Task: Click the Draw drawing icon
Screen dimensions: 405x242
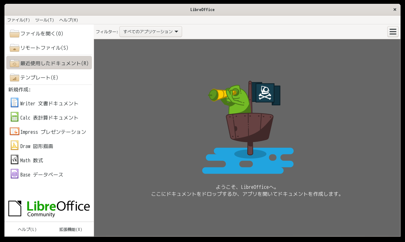Action: click(15, 146)
